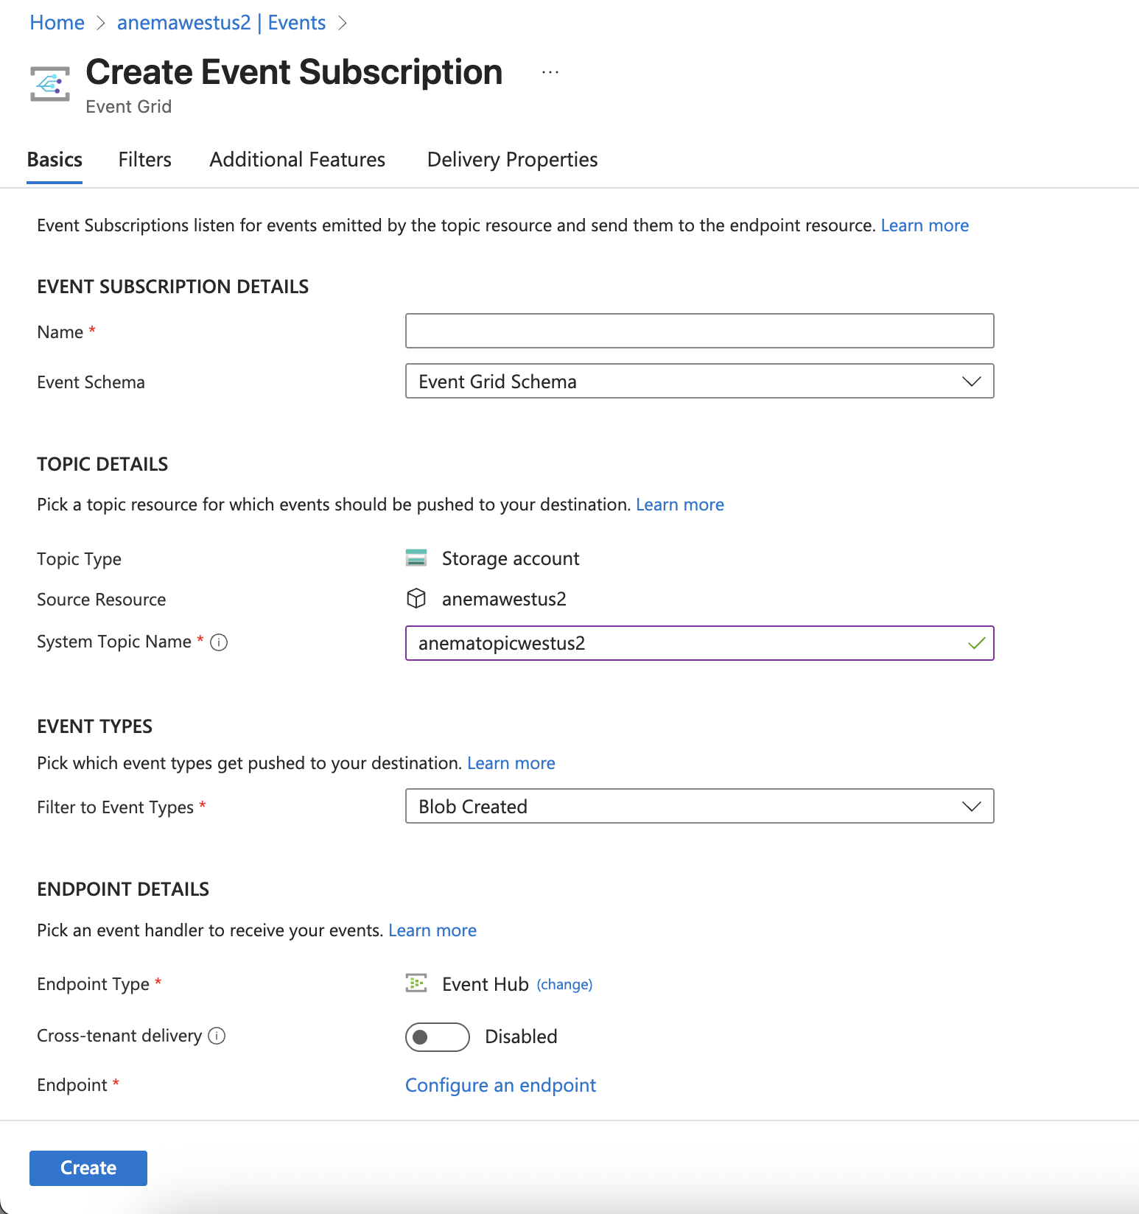Screen dimensions: 1139x1214
Task: Click the Event Hub endpoint icon
Action: (416, 983)
